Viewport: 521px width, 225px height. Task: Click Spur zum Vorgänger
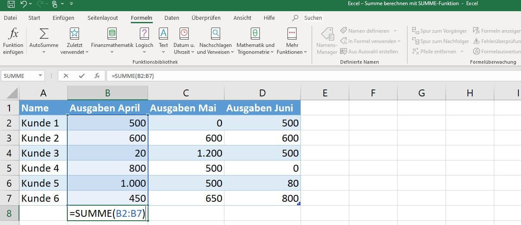(439, 31)
